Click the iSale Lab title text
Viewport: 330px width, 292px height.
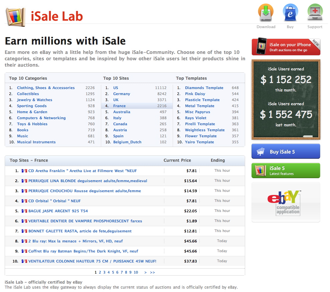(57, 16)
